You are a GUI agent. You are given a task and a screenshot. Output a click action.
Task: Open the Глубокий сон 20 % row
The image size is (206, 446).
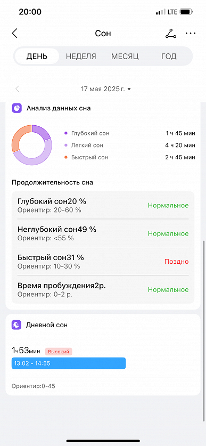(x=103, y=205)
